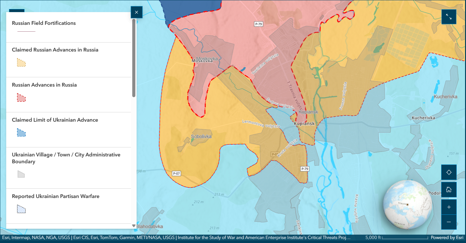Open fullscreen map view
Image resolution: width=466 pixels, height=243 pixels.
(x=449, y=17)
